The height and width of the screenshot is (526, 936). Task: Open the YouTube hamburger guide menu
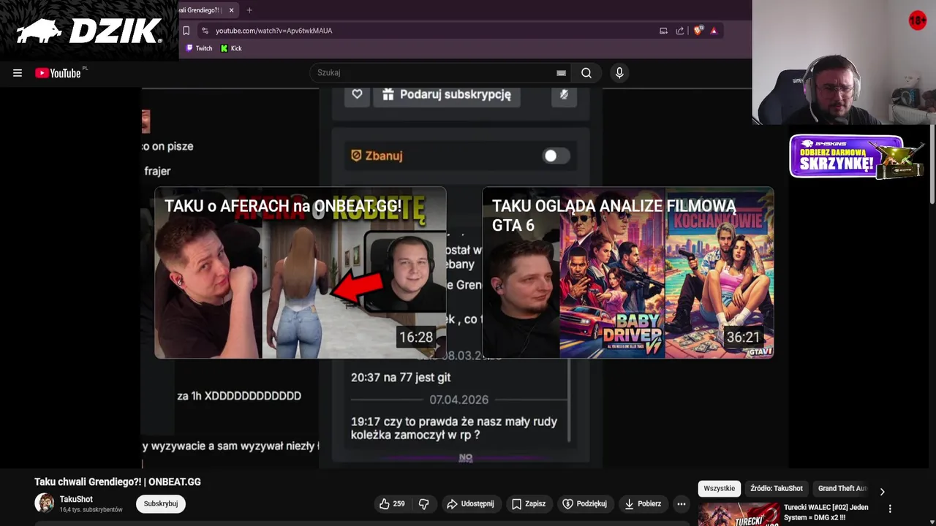18,73
